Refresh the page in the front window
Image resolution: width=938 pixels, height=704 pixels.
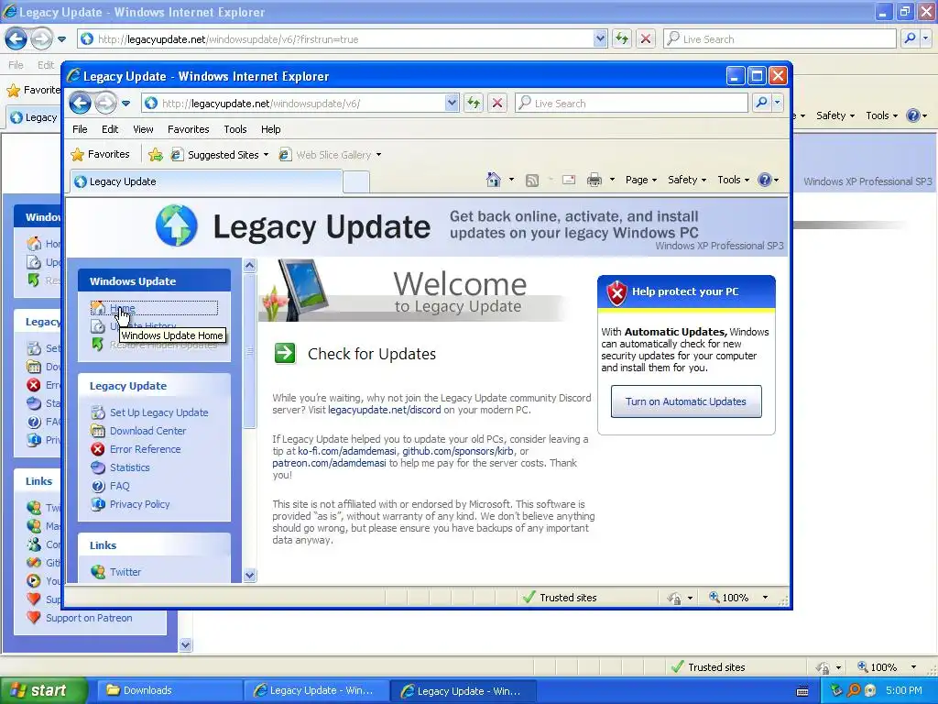[x=474, y=103]
